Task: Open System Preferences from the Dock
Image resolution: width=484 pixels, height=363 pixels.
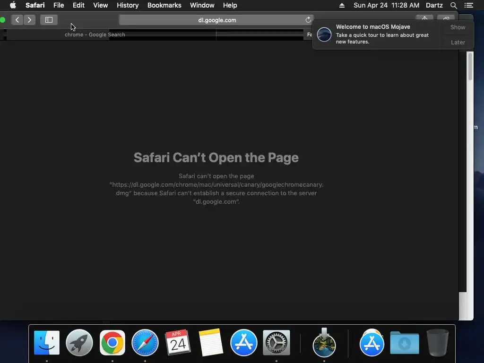Action: tap(276, 343)
